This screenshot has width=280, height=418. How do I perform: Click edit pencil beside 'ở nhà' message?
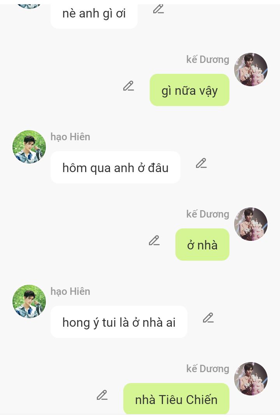click(x=154, y=241)
